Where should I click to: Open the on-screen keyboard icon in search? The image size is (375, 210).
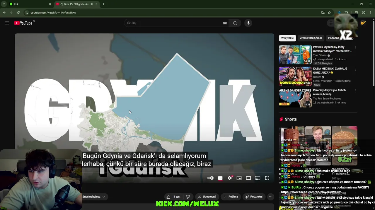(x=225, y=23)
